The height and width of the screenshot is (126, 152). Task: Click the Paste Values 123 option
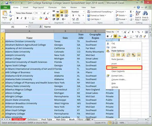click(x=118, y=55)
